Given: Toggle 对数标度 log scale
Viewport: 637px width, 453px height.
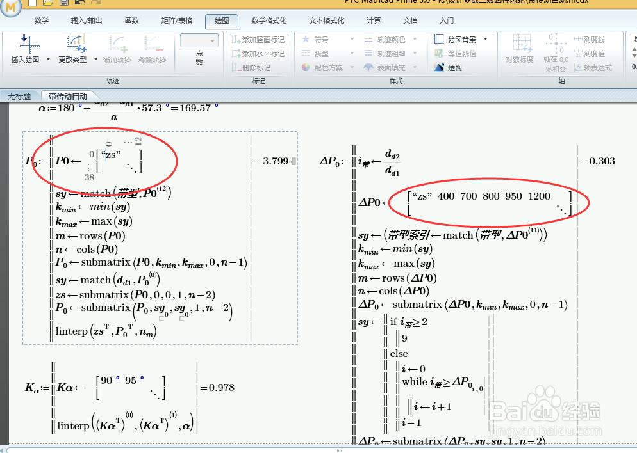Looking at the screenshot, I should pos(520,49).
